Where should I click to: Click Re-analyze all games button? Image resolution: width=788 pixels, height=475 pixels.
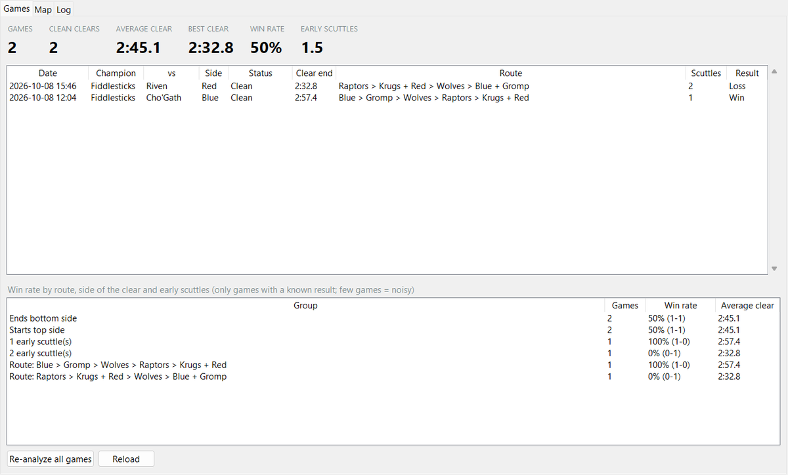pos(51,459)
